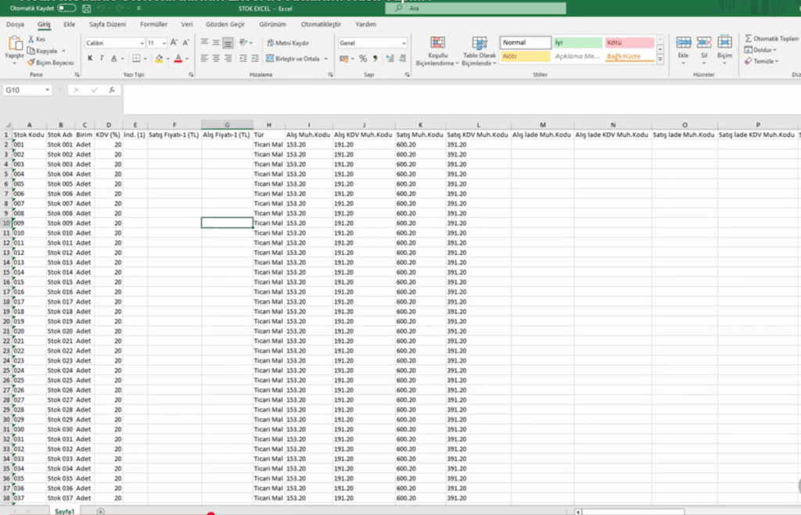Click the Kes scissors icon
This screenshot has width=801, height=515.
(x=31, y=39)
